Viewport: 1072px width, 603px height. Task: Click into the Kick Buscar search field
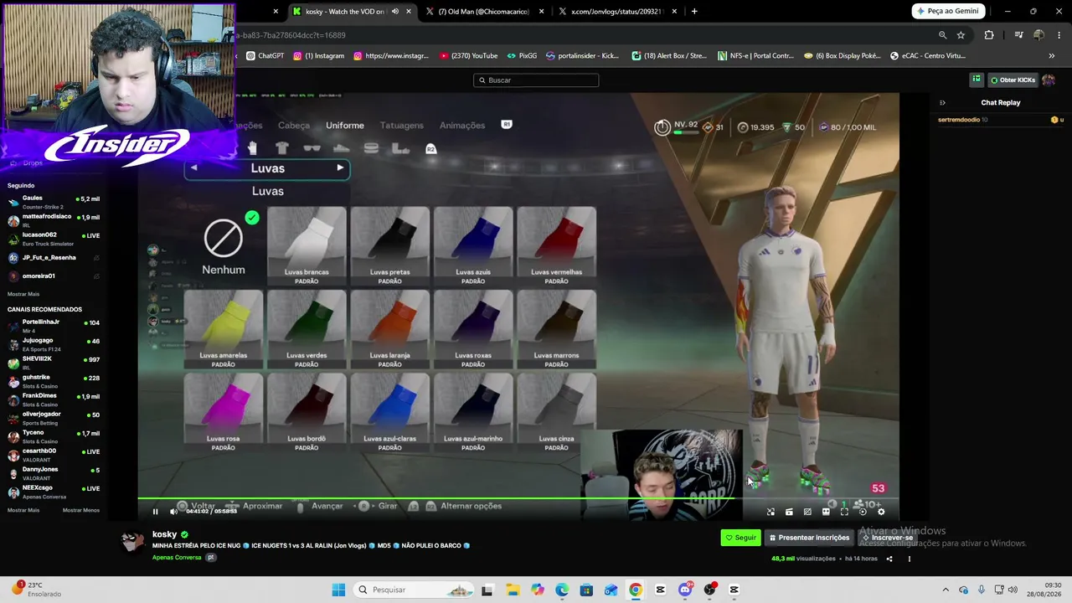point(536,80)
